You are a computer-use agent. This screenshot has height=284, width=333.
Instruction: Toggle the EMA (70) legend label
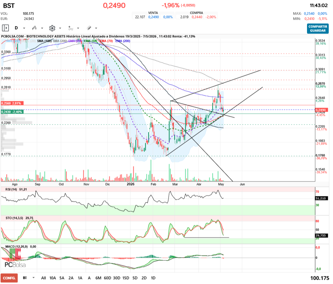106,41
